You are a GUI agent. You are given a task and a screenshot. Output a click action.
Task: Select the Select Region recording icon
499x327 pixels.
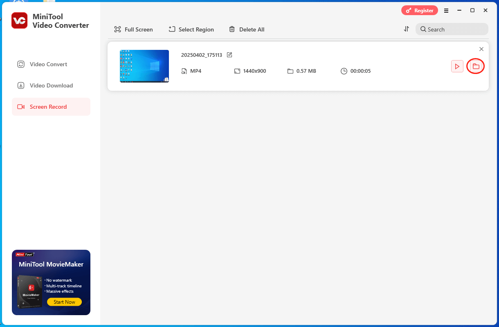pyautogui.click(x=172, y=29)
